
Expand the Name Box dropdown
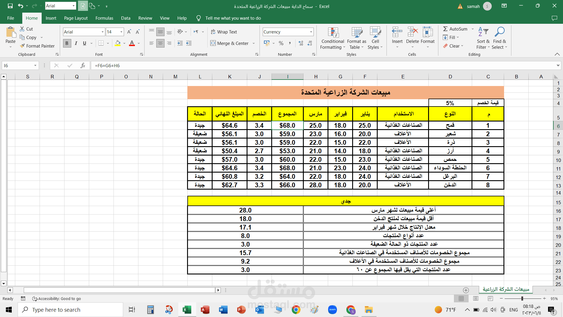pos(35,65)
